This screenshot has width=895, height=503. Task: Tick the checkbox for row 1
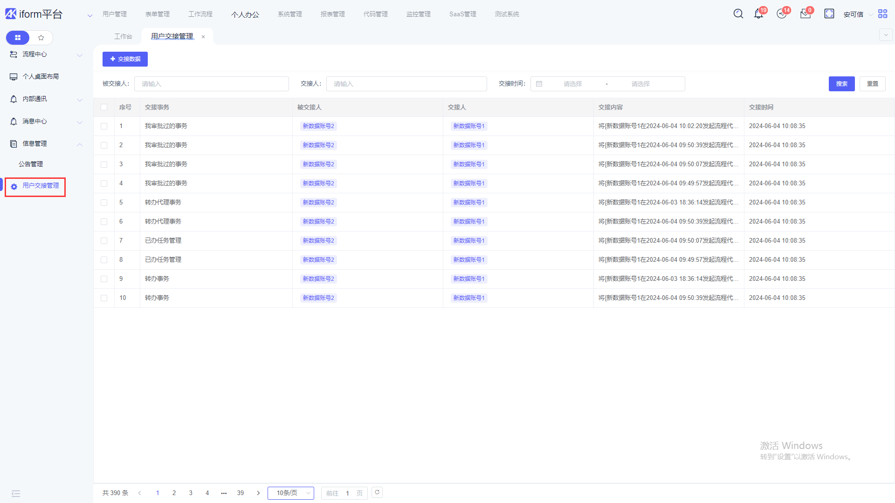click(104, 126)
